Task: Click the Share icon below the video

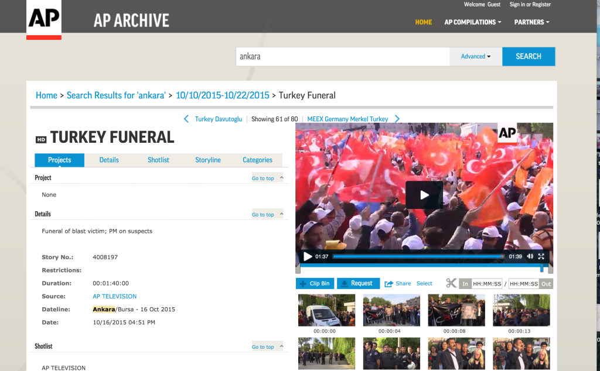Action: 388,283
